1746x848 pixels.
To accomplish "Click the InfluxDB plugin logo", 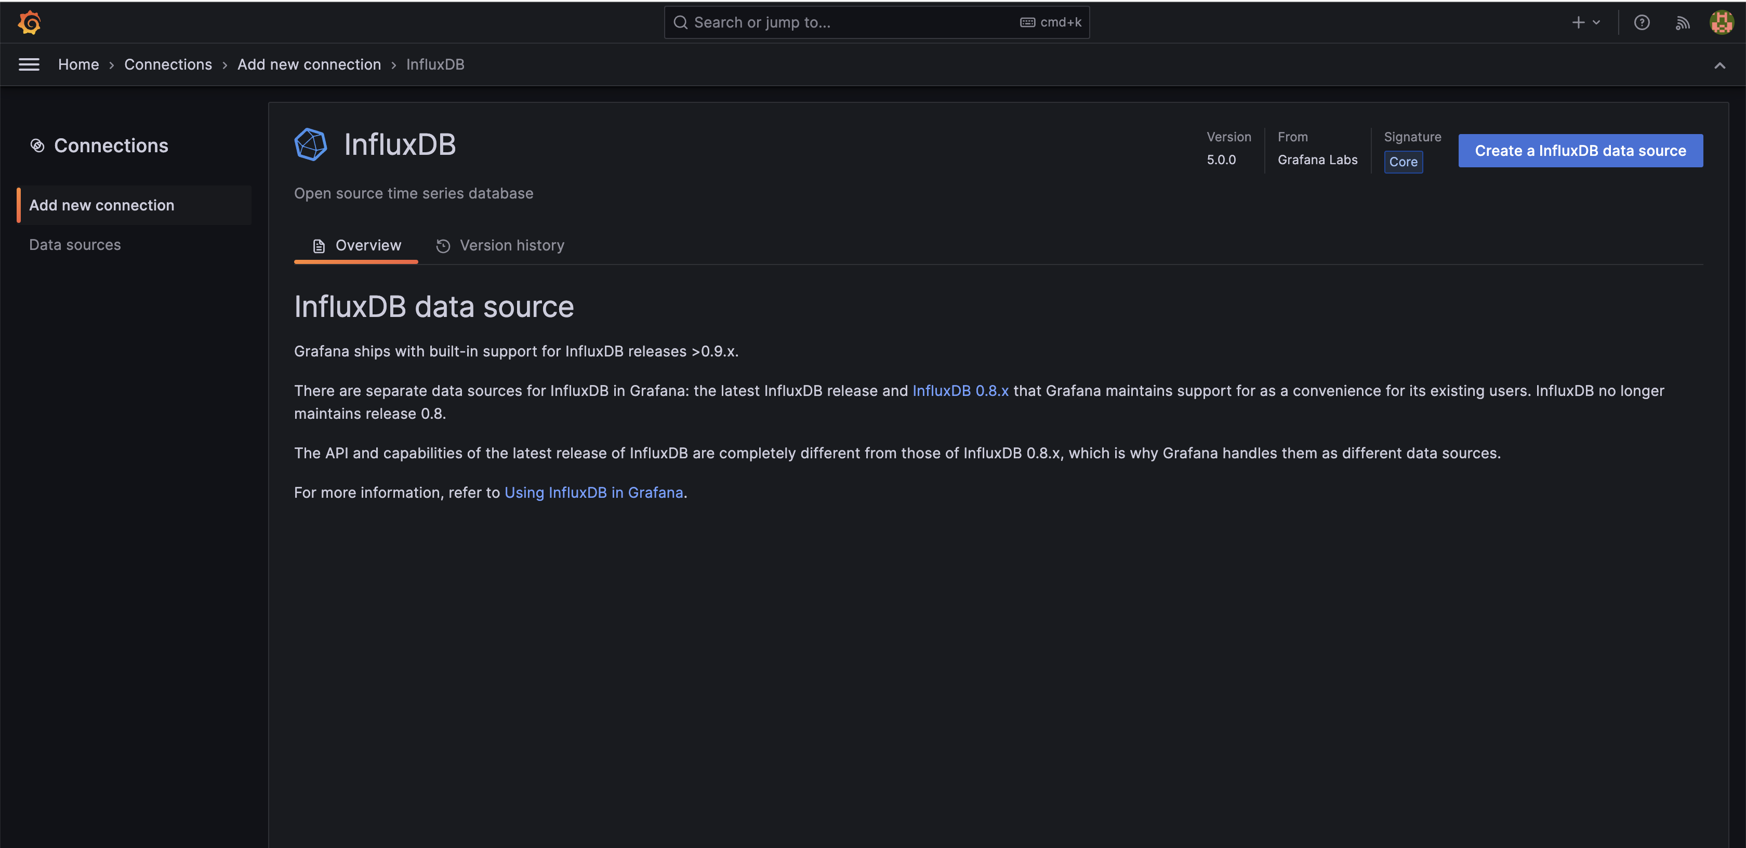I will pos(311,144).
